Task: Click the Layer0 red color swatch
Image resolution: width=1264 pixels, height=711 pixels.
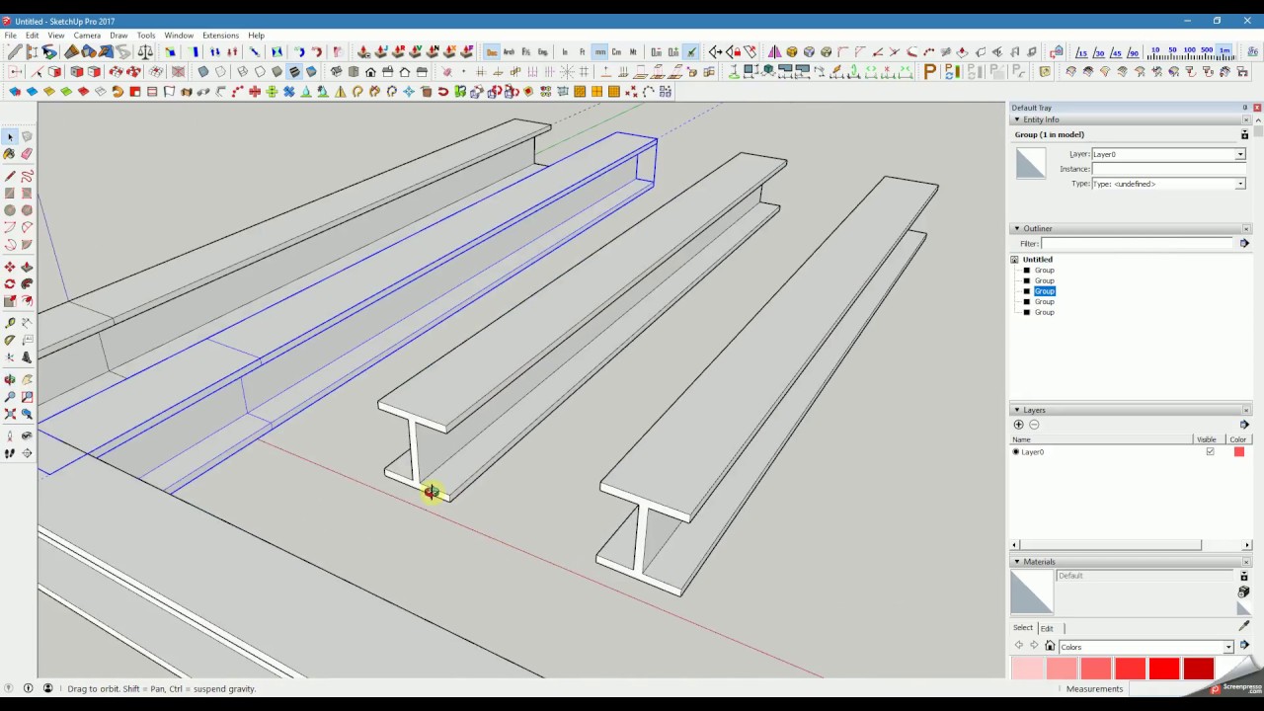Action: pos(1239,451)
